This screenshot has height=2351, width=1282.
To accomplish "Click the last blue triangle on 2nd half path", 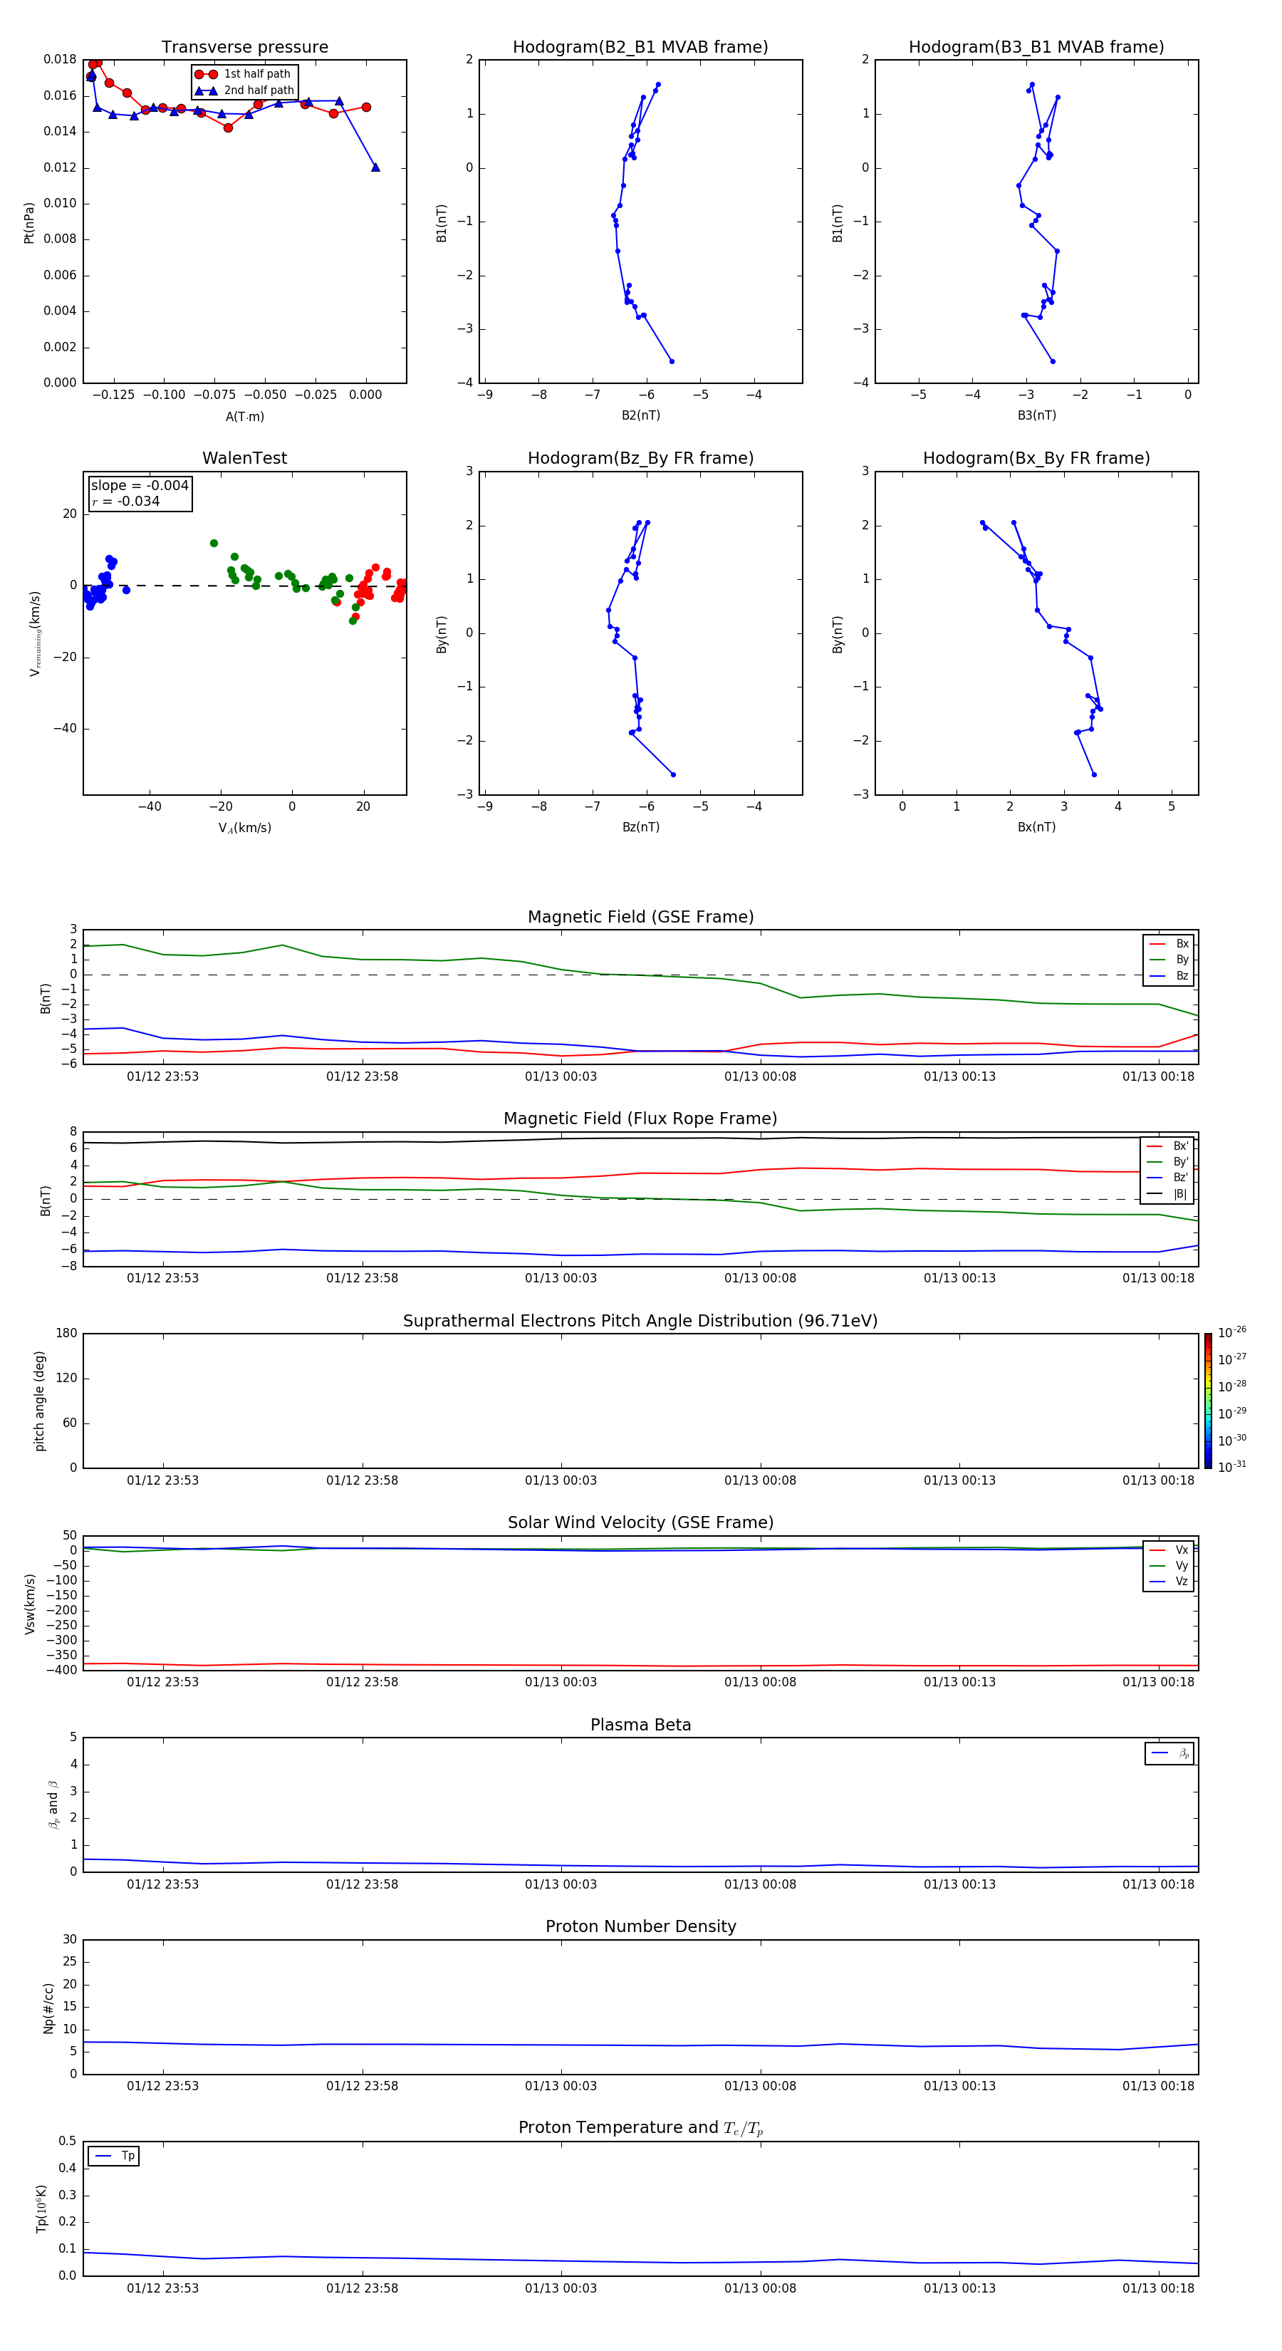I will 375,167.
